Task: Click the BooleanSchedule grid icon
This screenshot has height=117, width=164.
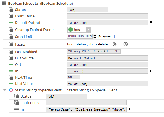Action: [4, 3]
